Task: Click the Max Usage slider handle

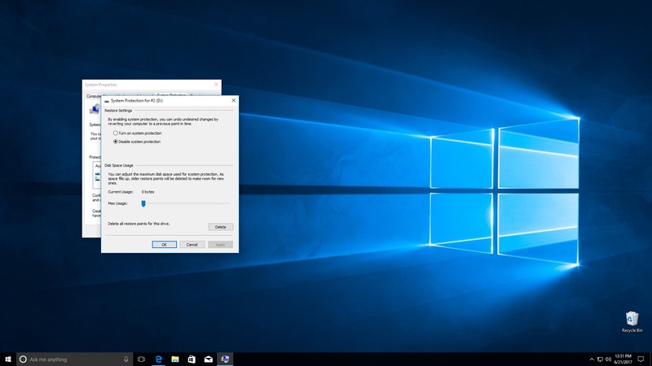Action: 143,203
